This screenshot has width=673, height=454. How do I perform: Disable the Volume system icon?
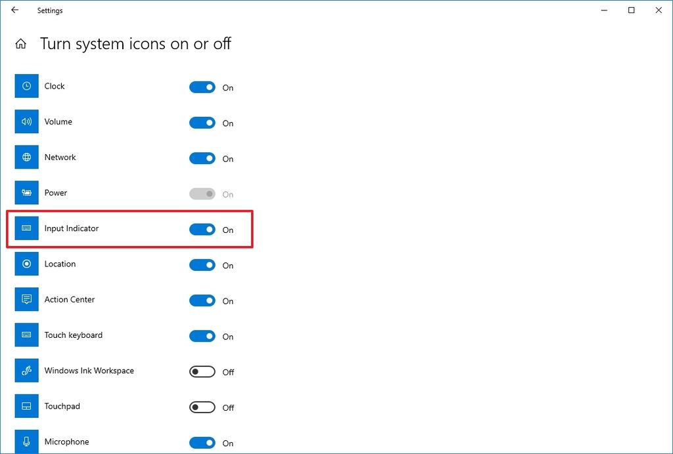click(202, 122)
